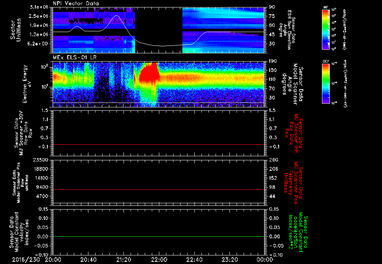The image size is (382, 264).
Task: Click the green velocity line in bottom panel
Action: click(159, 236)
